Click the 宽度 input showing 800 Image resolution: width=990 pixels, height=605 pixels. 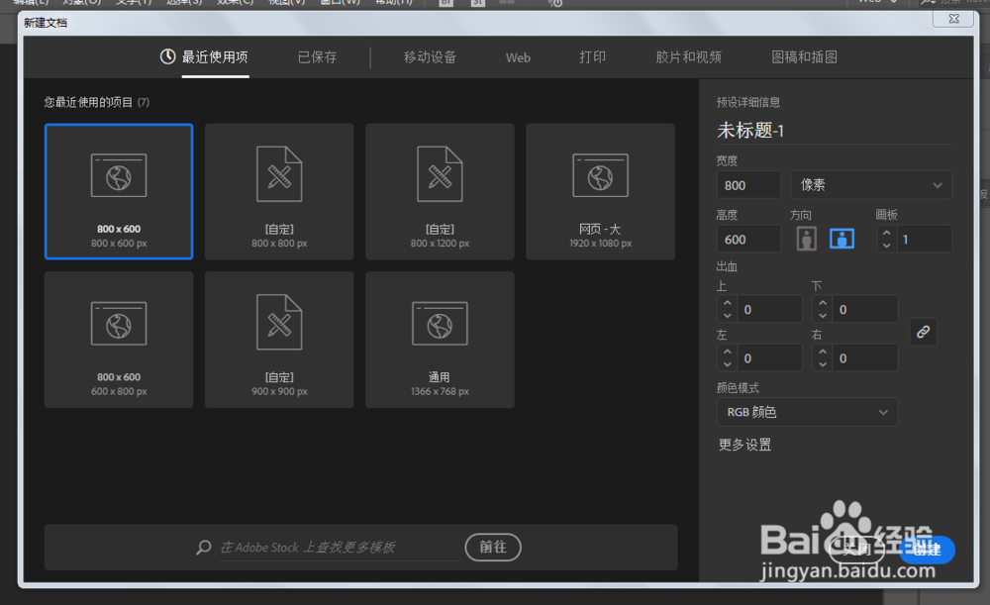click(748, 185)
